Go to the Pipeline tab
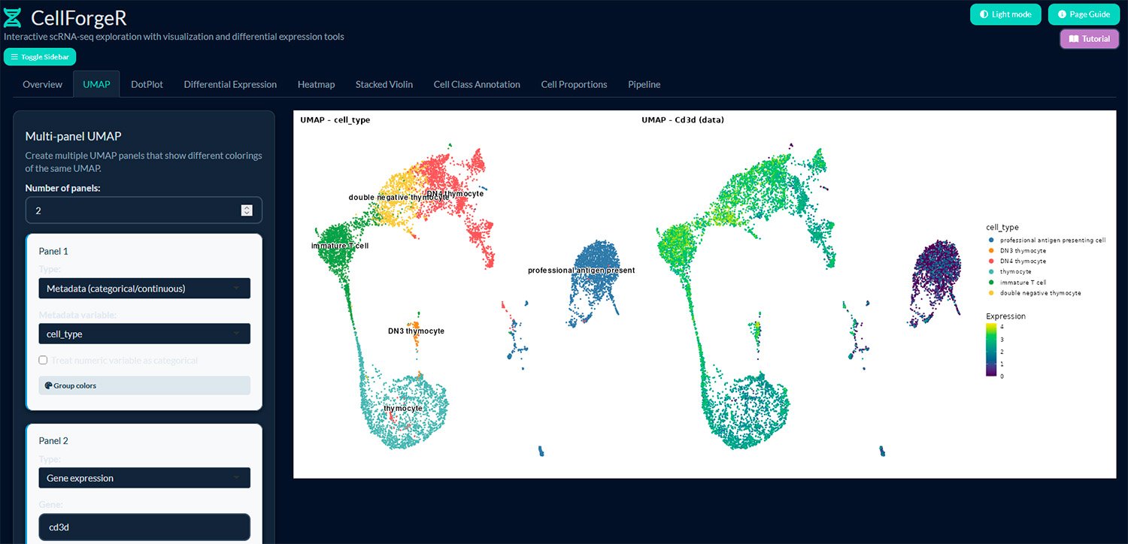 (644, 84)
